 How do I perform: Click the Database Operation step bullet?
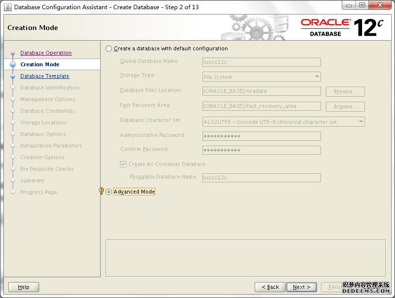[x=13, y=53]
